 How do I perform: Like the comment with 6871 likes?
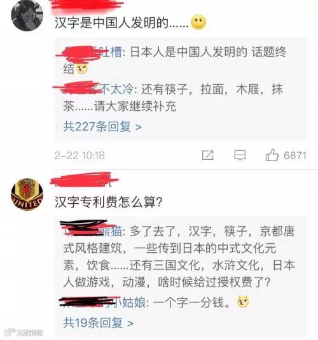click(272, 155)
